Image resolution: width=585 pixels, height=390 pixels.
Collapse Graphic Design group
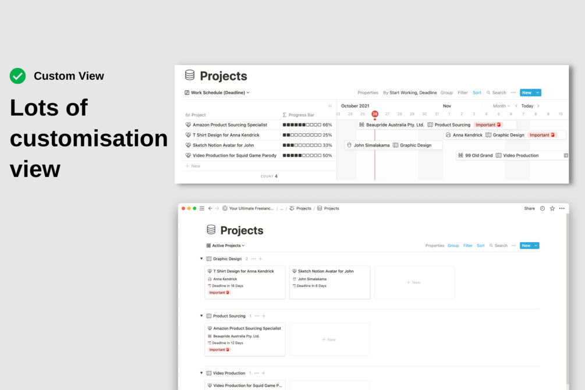[x=201, y=258]
